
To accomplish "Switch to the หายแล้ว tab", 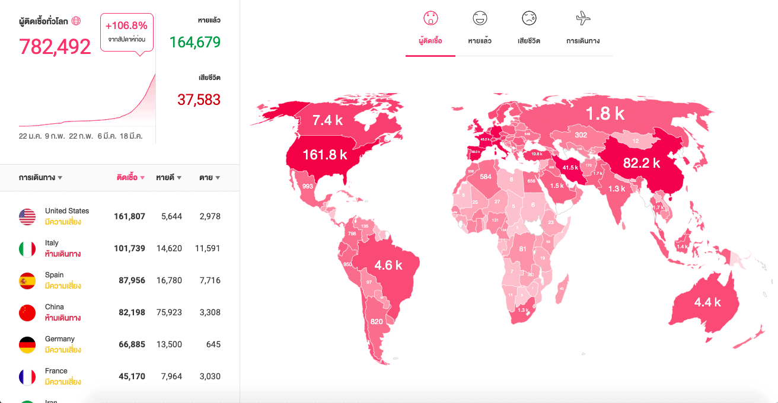I will [x=480, y=41].
